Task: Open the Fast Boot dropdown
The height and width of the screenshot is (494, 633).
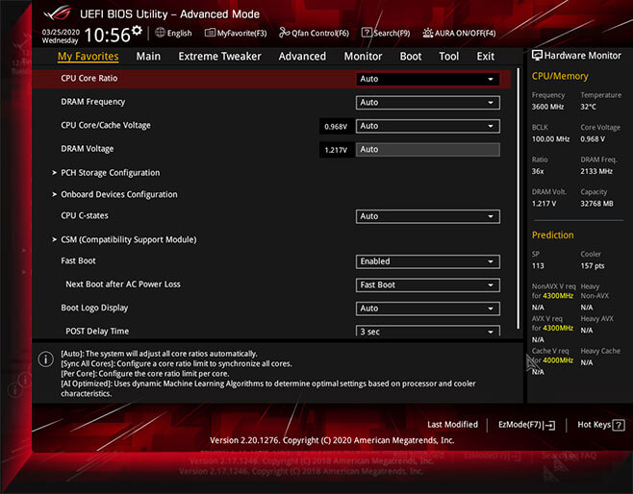Action: pyautogui.click(x=427, y=261)
